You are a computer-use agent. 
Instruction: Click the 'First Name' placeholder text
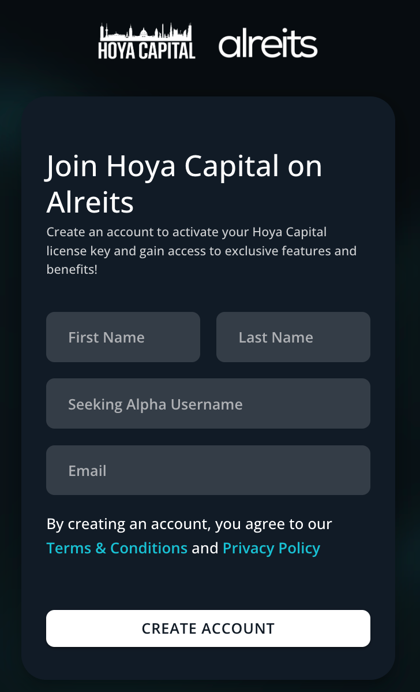[106, 337]
